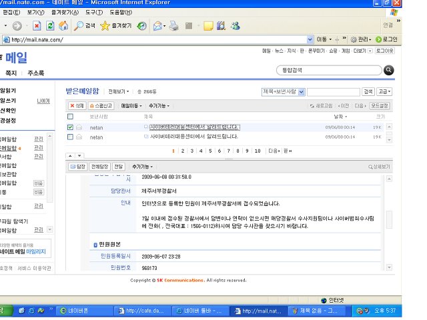Click the mail search text field
Image resolution: width=427 pixels, height=320 pixels.
pos(334,92)
